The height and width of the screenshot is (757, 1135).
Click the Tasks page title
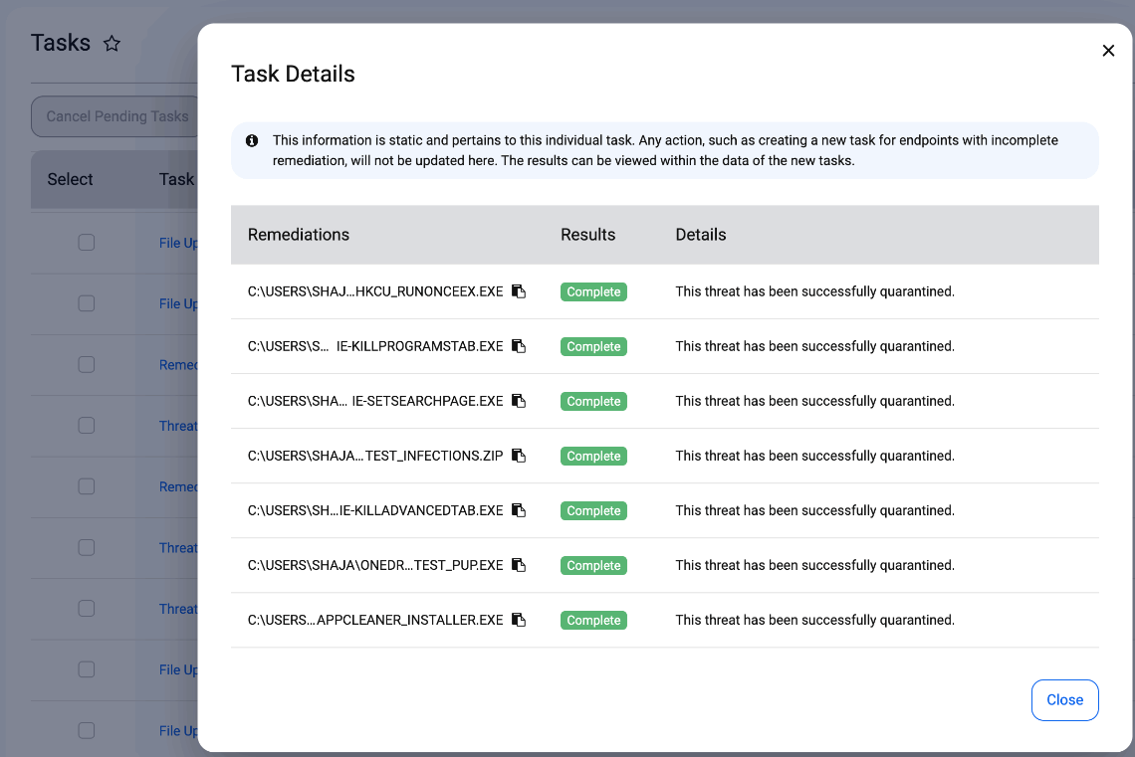tap(60, 43)
